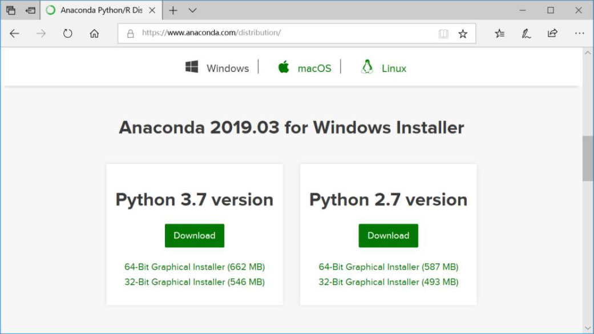Screen dimensions: 594x334
Task: Click the Add notes pen icon
Action: click(526, 34)
